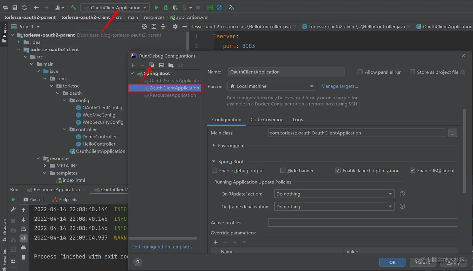Start debugging with the bug icon
Image resolution: width=473 pixels, height=271 pixels.
[166, 8]
